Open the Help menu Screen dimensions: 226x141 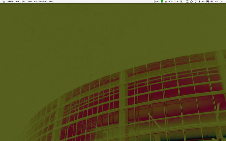pos(51,1)
